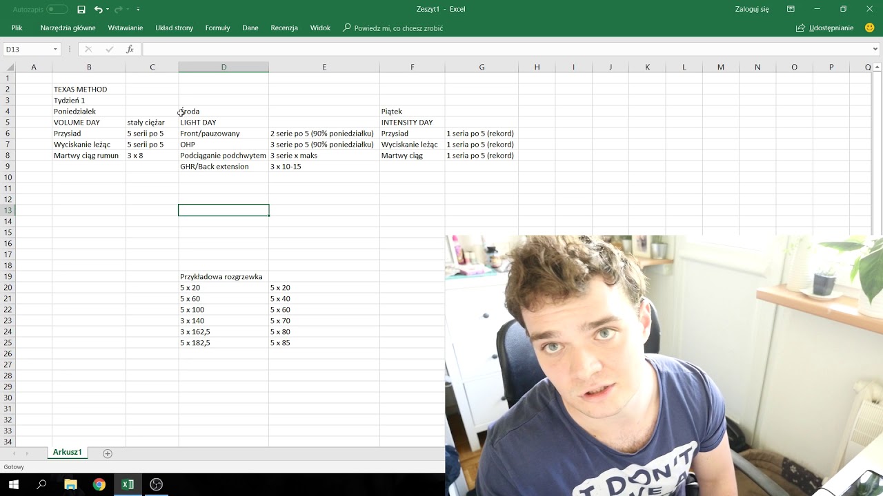Click the Insert Function fx icon
Image resolution: width=883 pixels, height=496 pixels.
(130, 50)
